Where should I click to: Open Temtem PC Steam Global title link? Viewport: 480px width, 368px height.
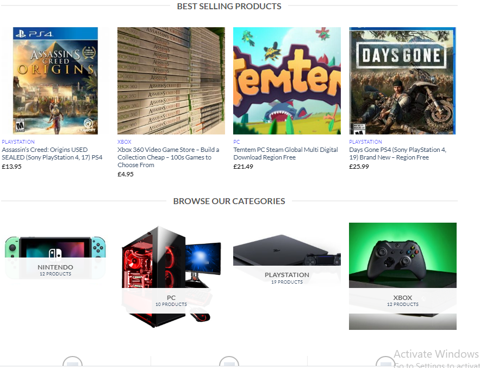[x=285, y=154]
